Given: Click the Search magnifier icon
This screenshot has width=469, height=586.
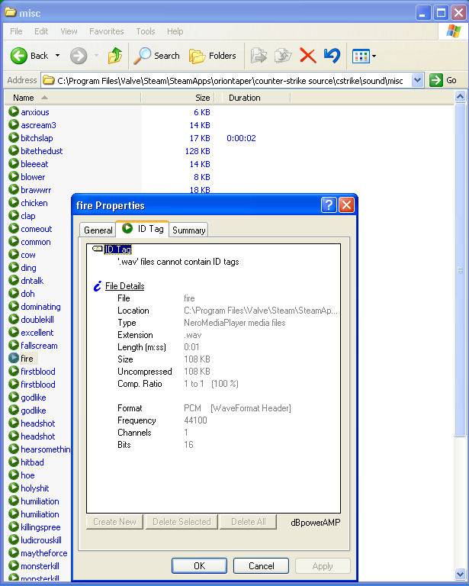Looking at the screenshot, I should coord(143,56).
